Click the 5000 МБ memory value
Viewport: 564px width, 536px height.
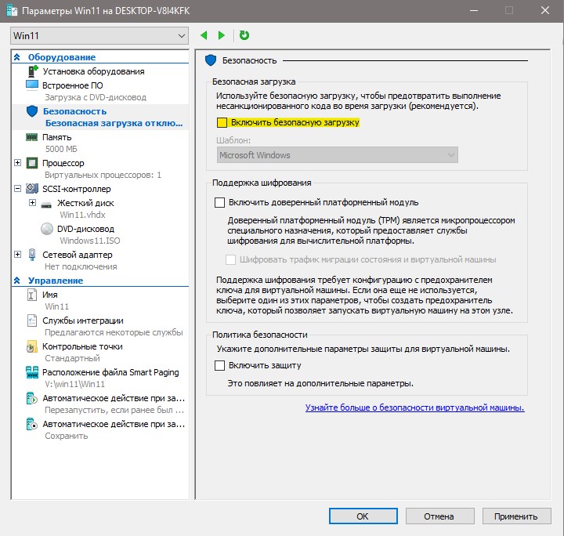click(61, 149)
